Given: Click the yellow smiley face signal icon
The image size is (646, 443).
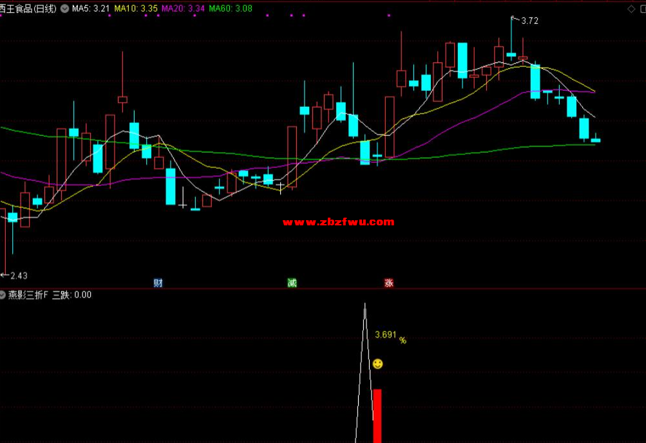Looking at the screenshot, I should point(377,364).
